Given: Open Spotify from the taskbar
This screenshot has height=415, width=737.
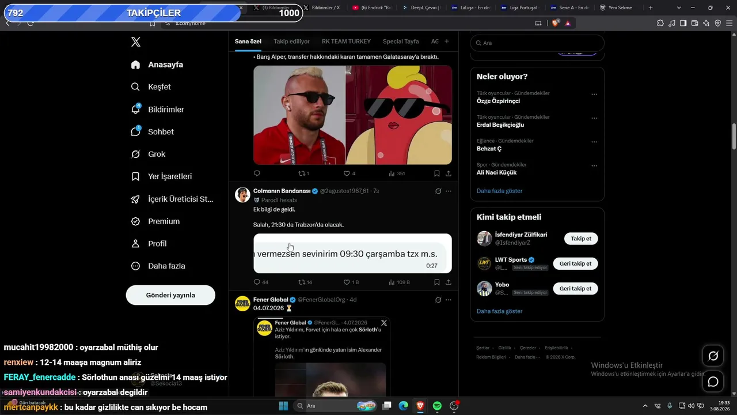Looking at the screenshot, I should pos(437,406).
